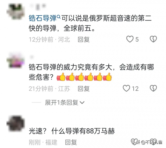Tap the first commenter's blurred username
This screenshot has height=148, width=166.
tap(38, 7)
